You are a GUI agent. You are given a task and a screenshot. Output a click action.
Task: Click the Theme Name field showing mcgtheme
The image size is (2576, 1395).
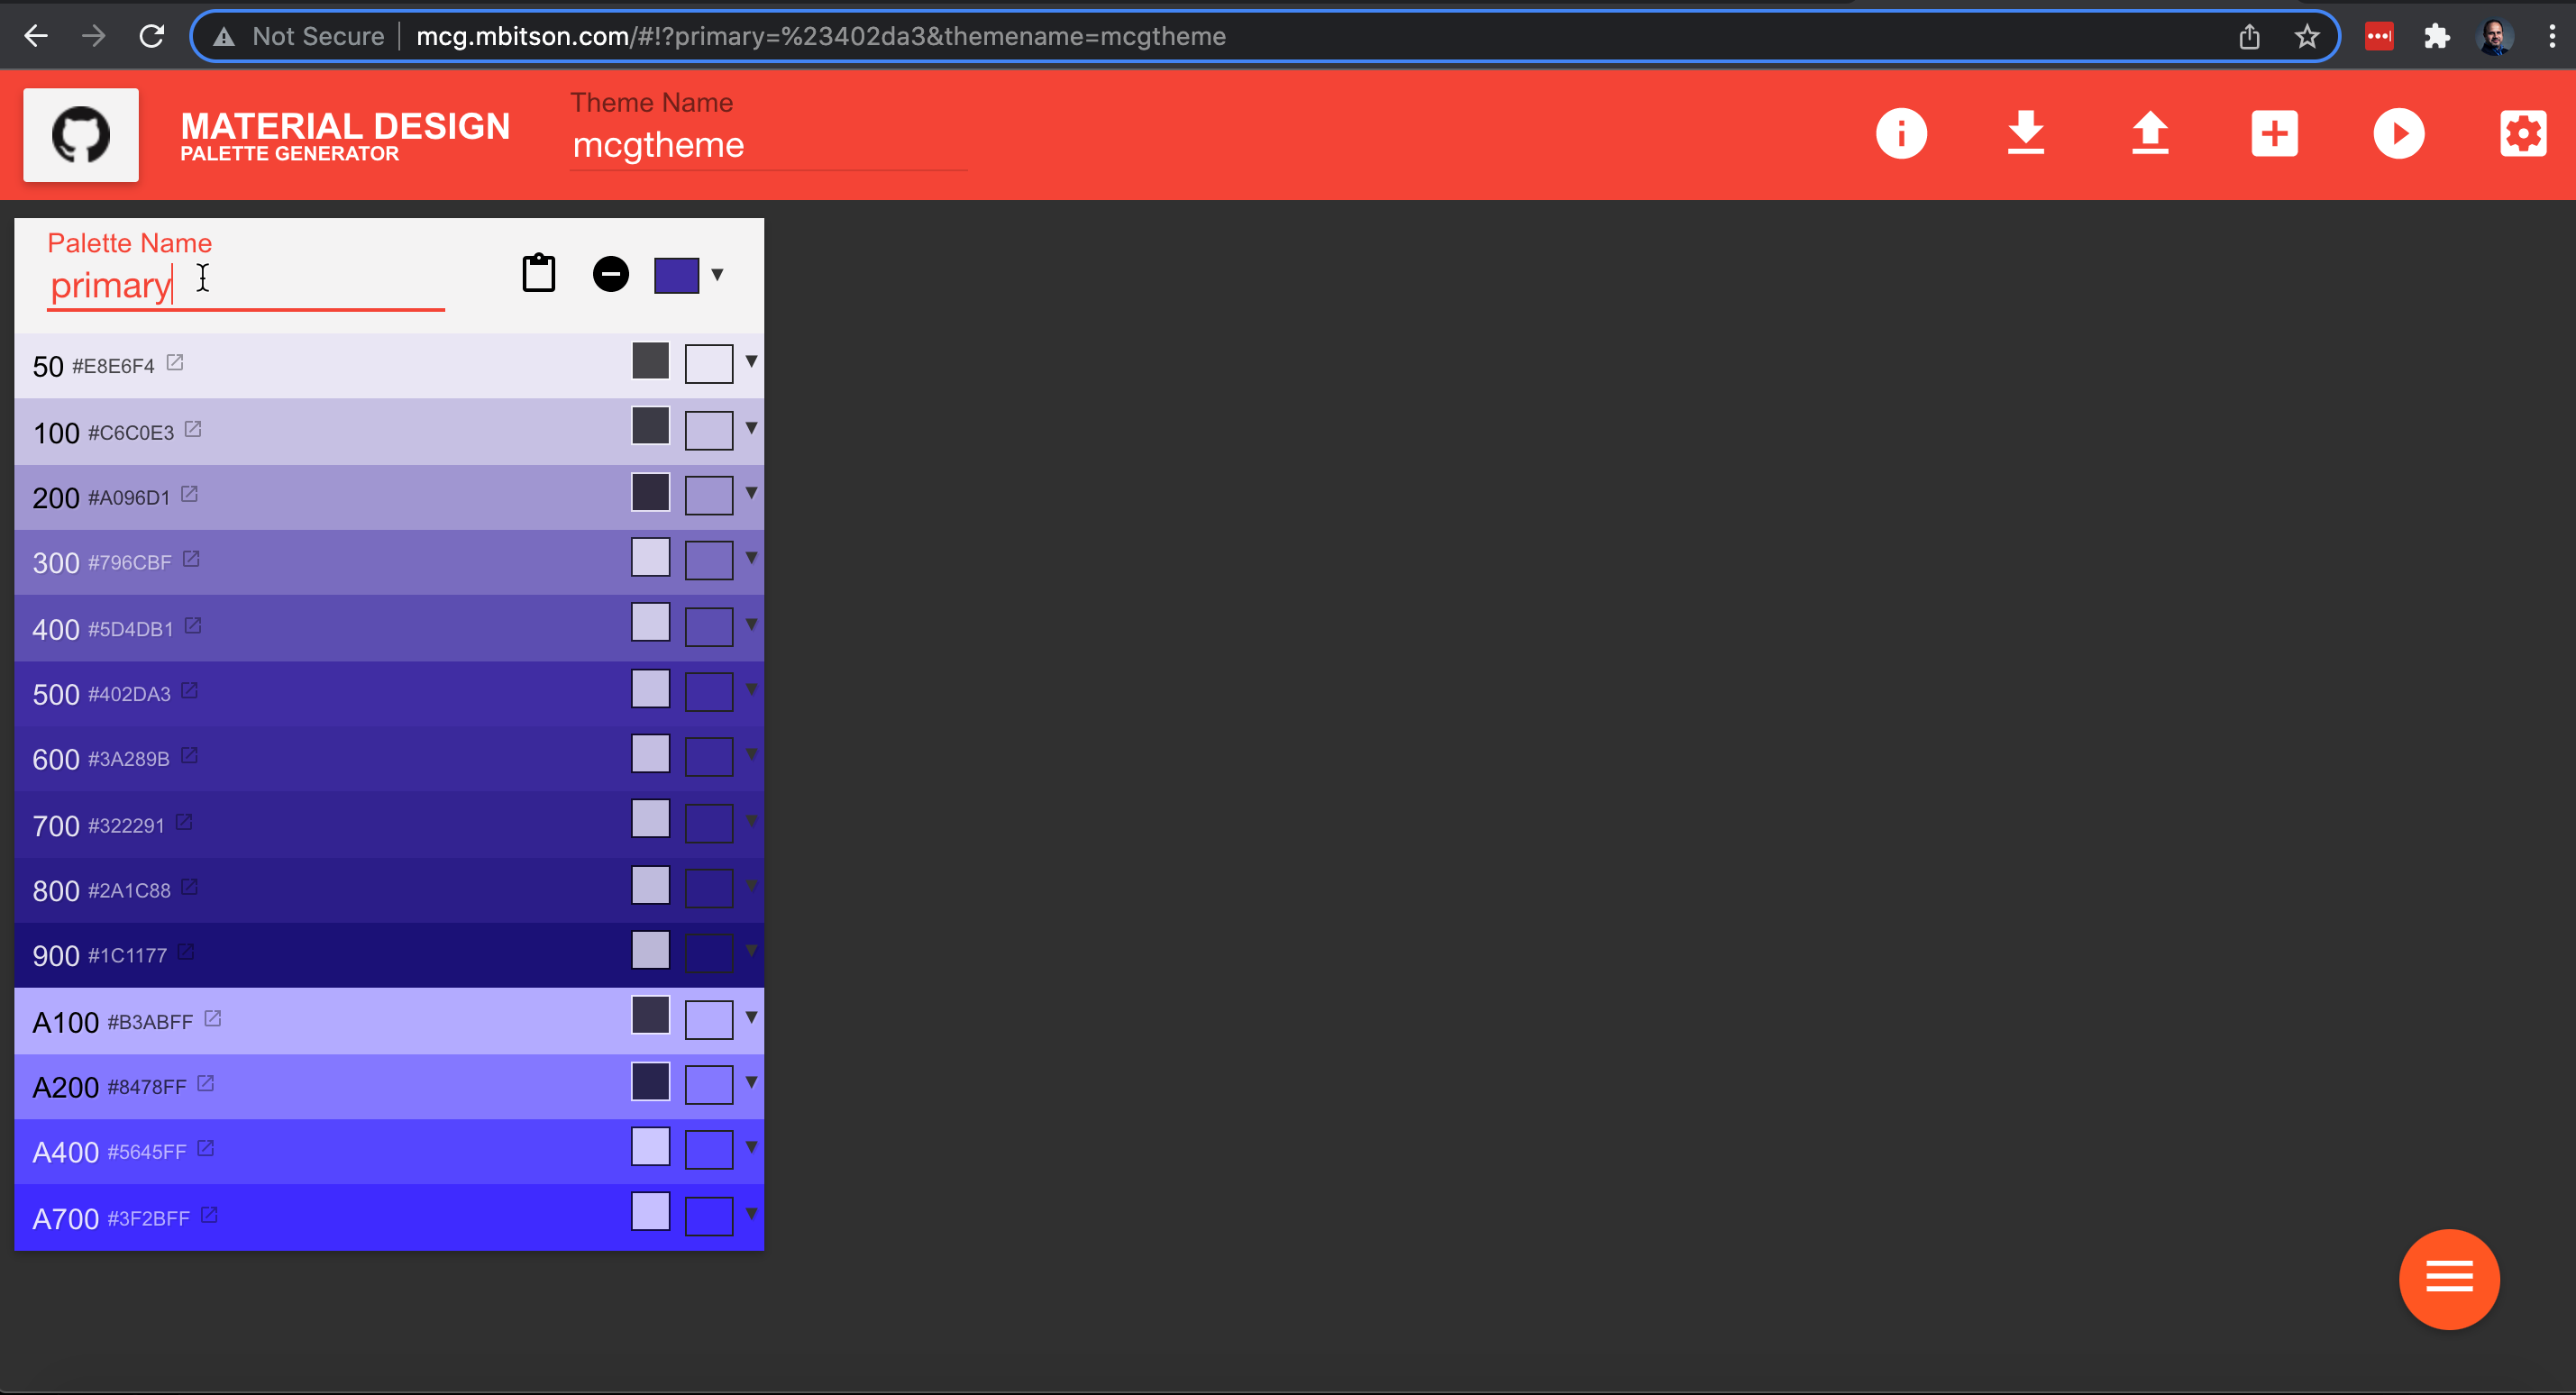coord(768,146)
